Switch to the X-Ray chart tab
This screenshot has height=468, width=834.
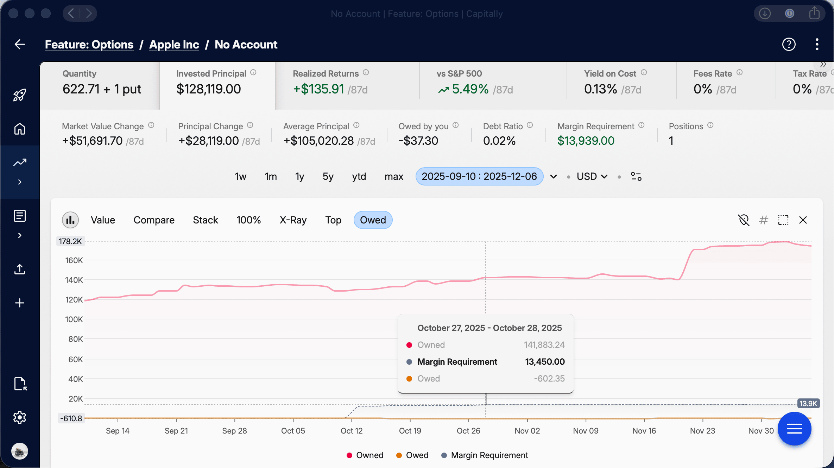(293, 220)
